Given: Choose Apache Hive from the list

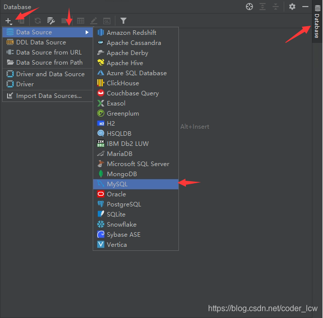Looking at the screenshot, I should tap(136, 63).
